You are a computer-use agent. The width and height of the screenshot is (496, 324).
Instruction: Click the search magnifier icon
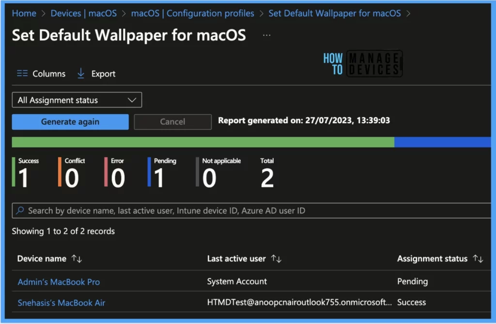20,211
